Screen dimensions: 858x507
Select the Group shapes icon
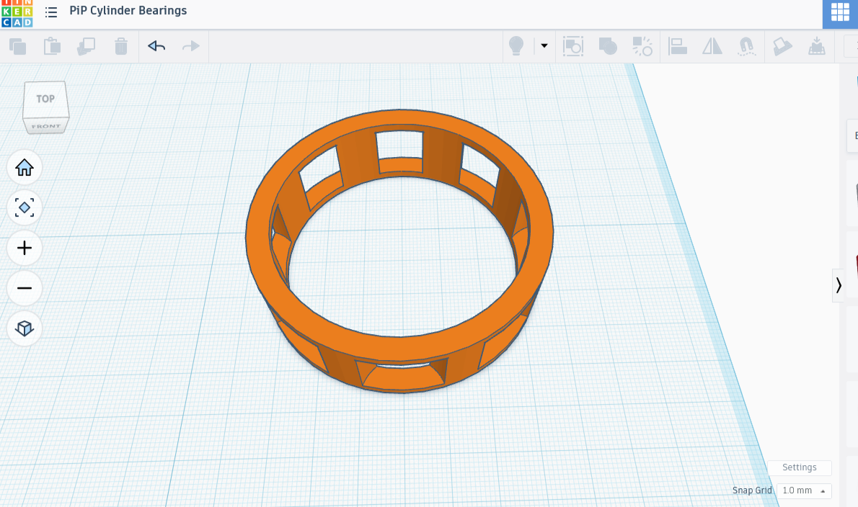point(573,46)
